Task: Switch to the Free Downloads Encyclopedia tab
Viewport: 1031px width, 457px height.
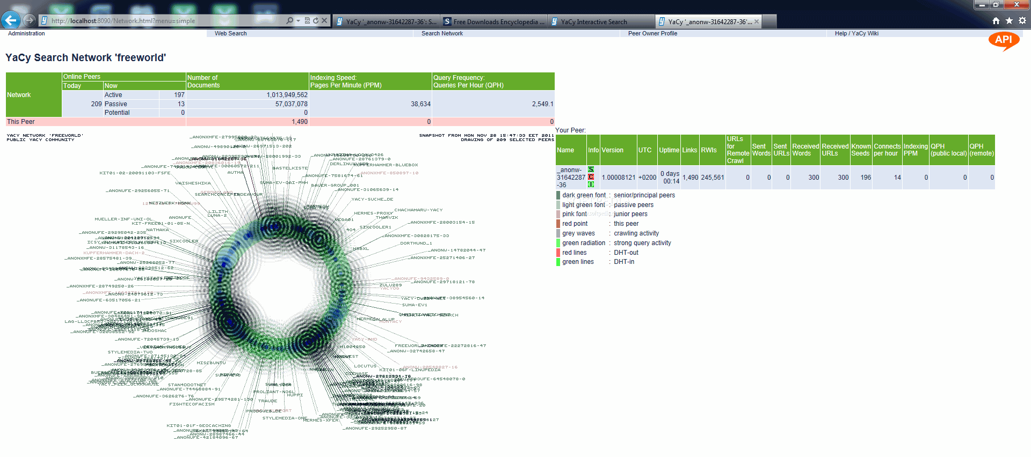Action: (x=494, y=21)
